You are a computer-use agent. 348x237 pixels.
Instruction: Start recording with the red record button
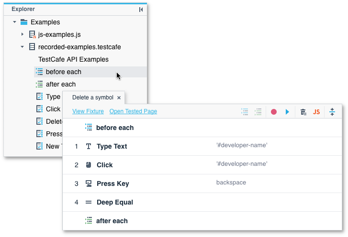tap(274, 112)
